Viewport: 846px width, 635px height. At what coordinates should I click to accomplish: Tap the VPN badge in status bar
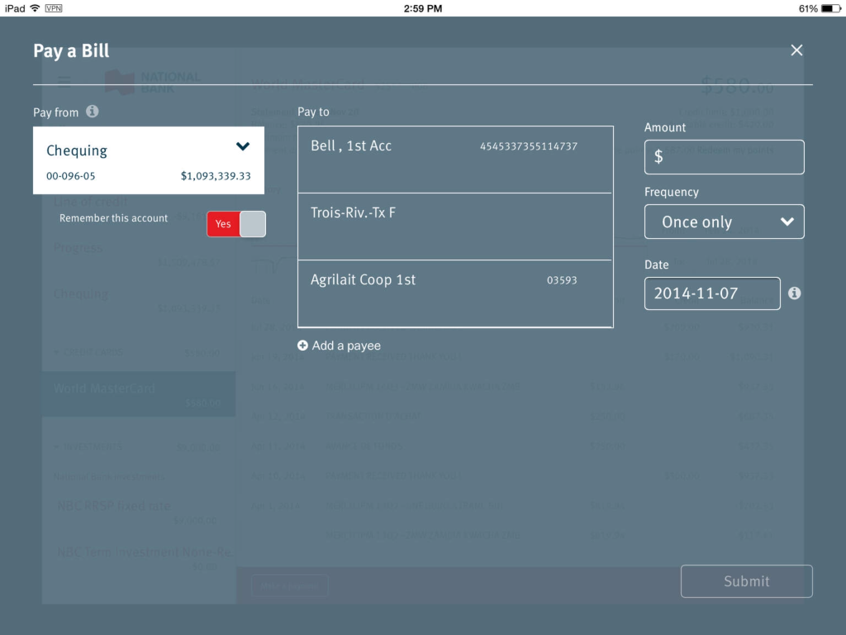tap(54, 8)
